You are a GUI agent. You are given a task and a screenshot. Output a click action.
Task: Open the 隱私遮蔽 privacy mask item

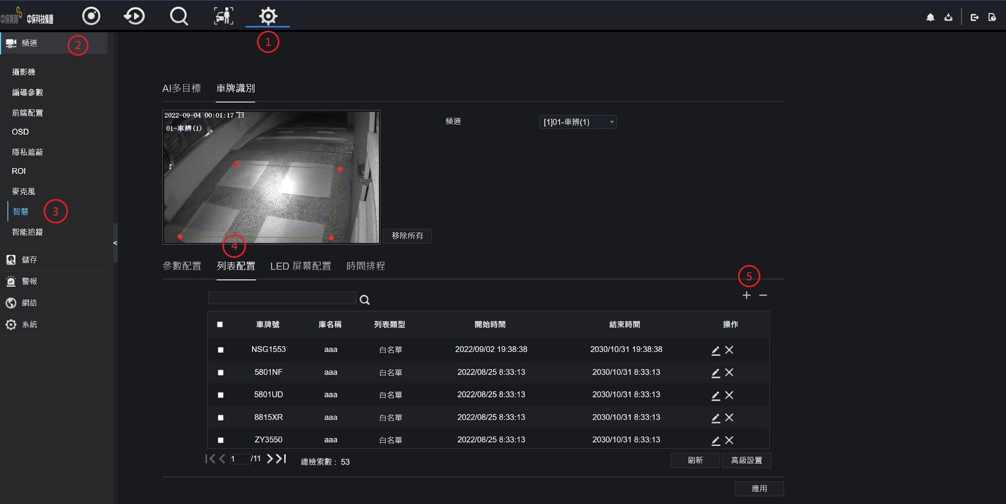click(x=27, y=152)
